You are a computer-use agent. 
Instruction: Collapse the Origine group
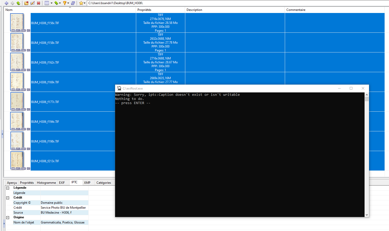click(8, 218)
